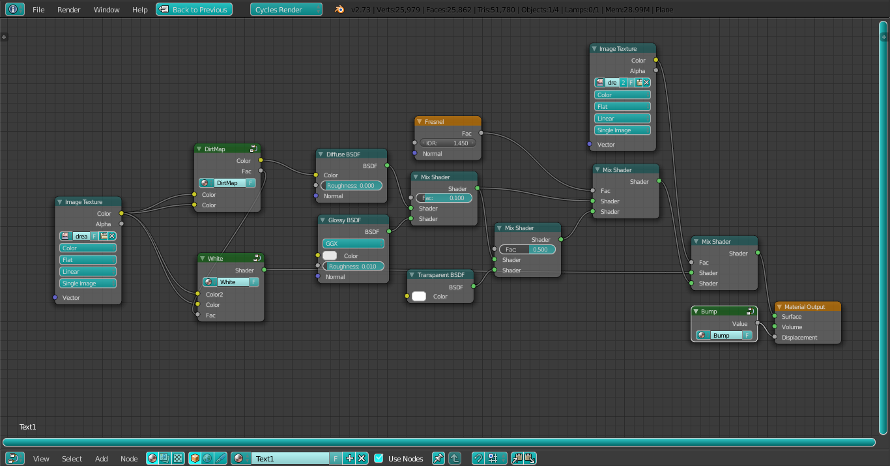Toggle node snapping magnet icon

478,458
